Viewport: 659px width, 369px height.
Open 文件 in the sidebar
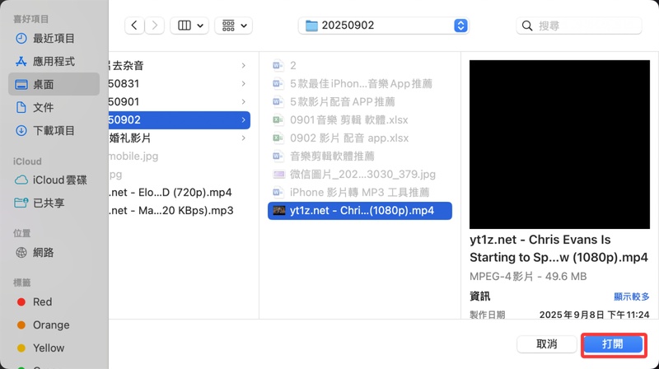point(43,107)
